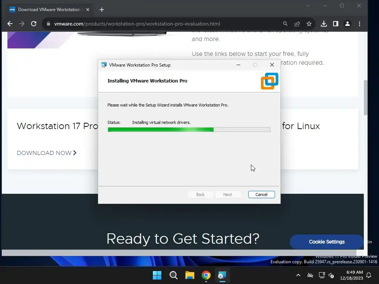Click 'Installing virtual network drivers.' status text
The width and height of the screenshot is (379, 284).
[x=161, y=122]
